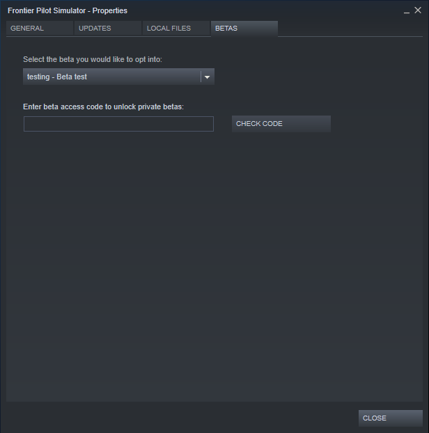Screen dimensions: 429x433
Task: Click the footer bar left of CLOSE
Action: [x=180, y=418]
